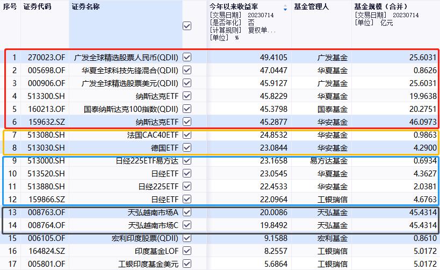Viewport: 440px width, 270px height.
Task: Toggle checkbox for 广发全球精选股票美元(QDII)
Action: point(187,83)
